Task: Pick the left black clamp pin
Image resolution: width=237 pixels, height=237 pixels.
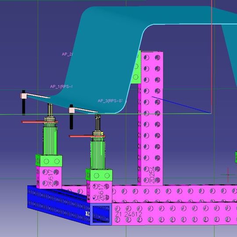Action: pos(24,103)
